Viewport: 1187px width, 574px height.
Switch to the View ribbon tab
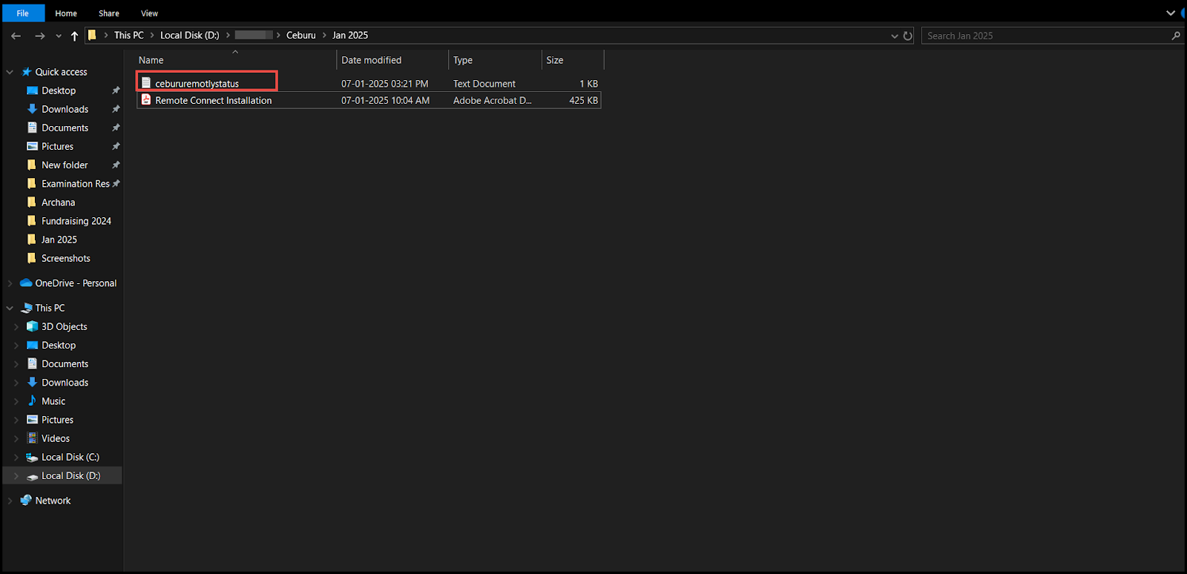[x=150, y=13]
